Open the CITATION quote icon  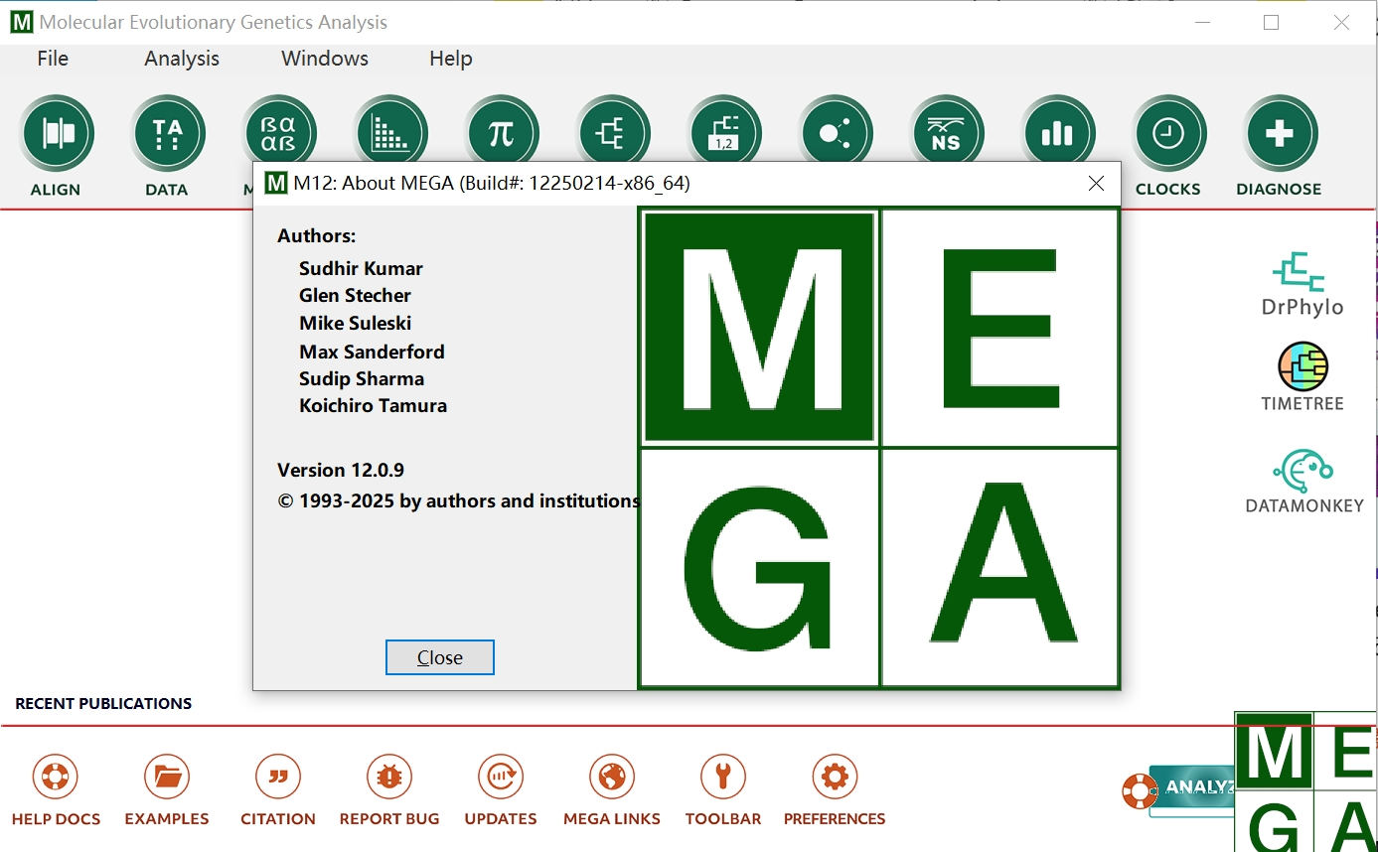pyautogui.click(x=278, y=777)
